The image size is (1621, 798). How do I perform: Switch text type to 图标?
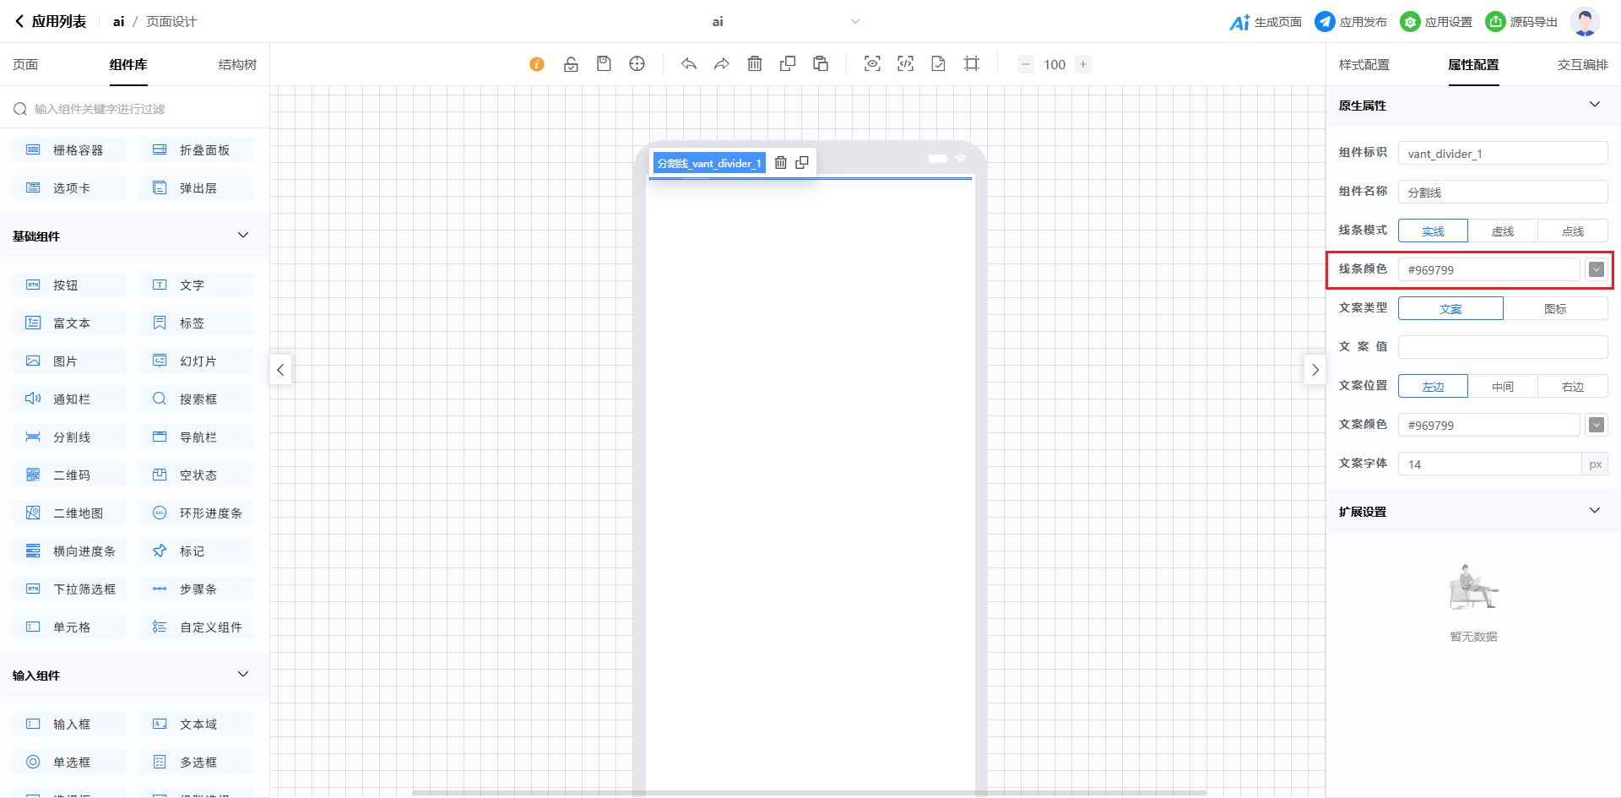(x=1554, y=308)
